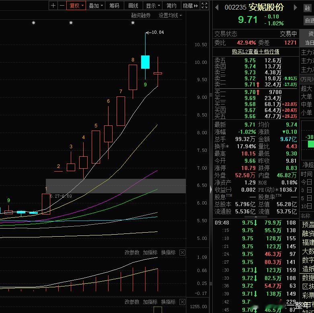Click 买一 price 9.70
The width and height of the screenshot is (314, 313).
[250, 92]
